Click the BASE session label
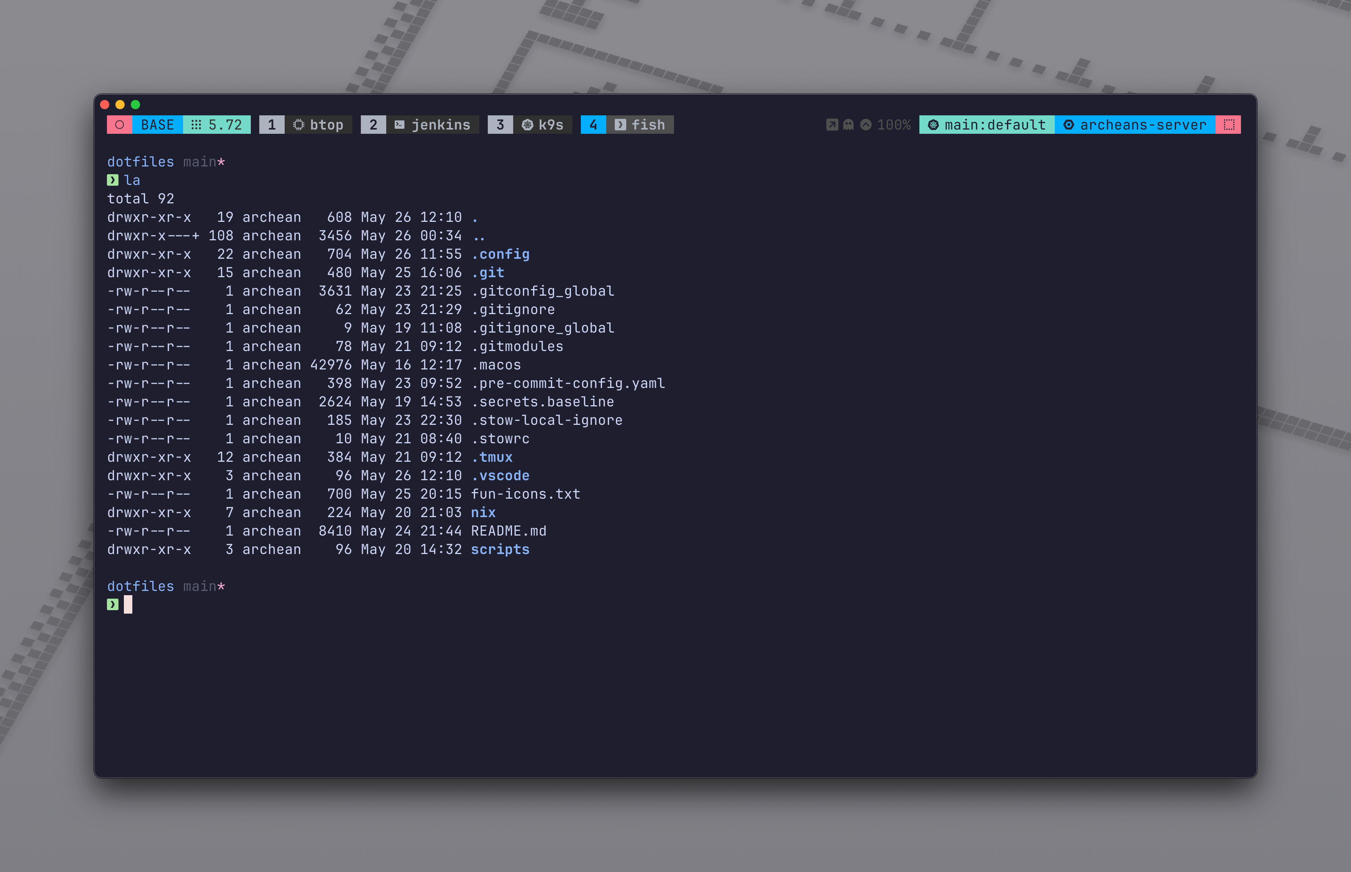The width and height of the screenshot is (1351, 872). (x=157, y=125)
